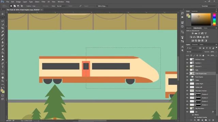Select the Eraser tool
218x122 pixels.
click(3, 49)
